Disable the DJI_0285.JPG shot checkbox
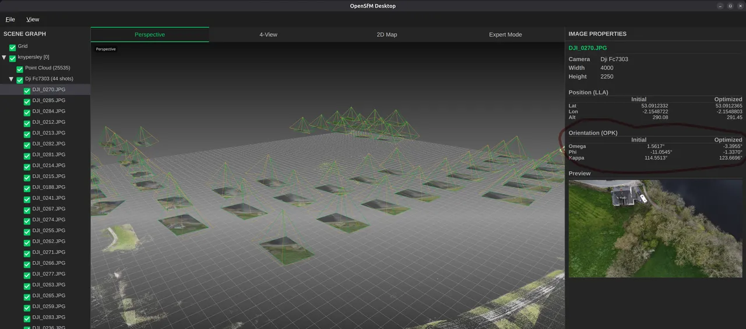The width and height of the screenshot is (746, 329). coord(27,101)
